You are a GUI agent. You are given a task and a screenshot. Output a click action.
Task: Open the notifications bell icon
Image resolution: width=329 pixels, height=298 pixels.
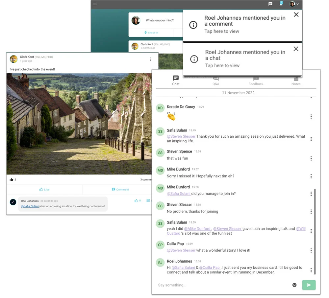(281, 4)
